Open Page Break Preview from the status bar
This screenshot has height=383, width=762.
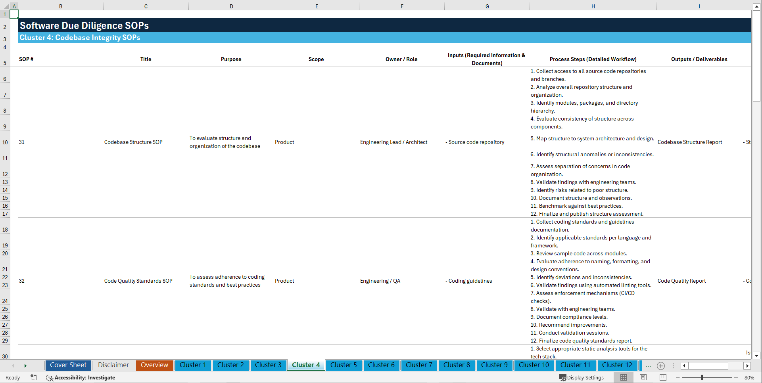662,377
